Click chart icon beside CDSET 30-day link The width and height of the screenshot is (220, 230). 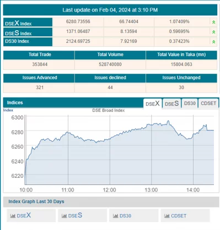[x=167, y=216]
